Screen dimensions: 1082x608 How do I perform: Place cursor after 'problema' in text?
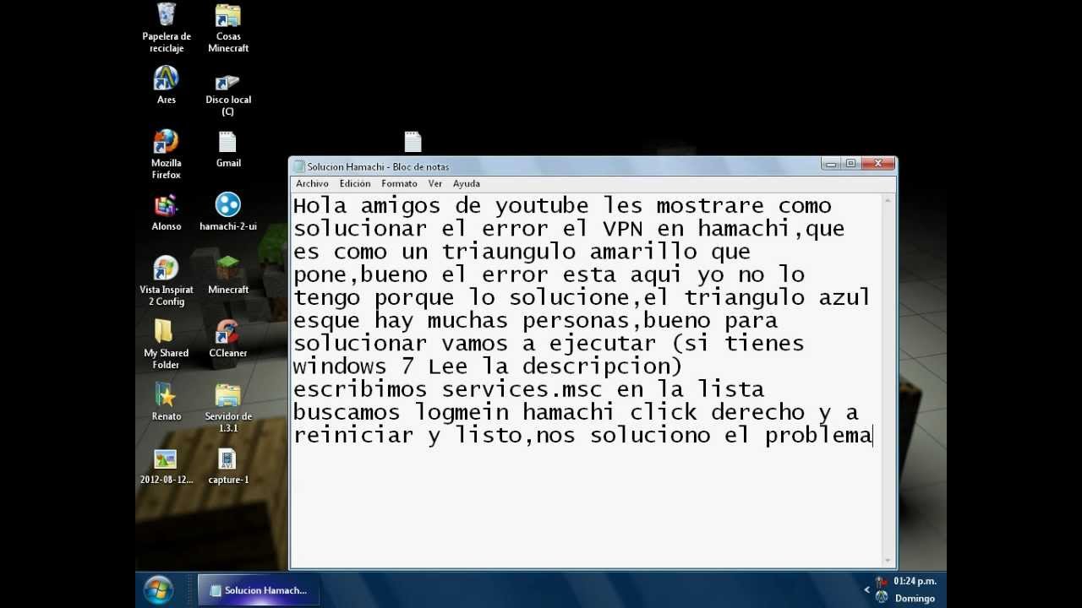pyautogui.click(x=873, y=436)
